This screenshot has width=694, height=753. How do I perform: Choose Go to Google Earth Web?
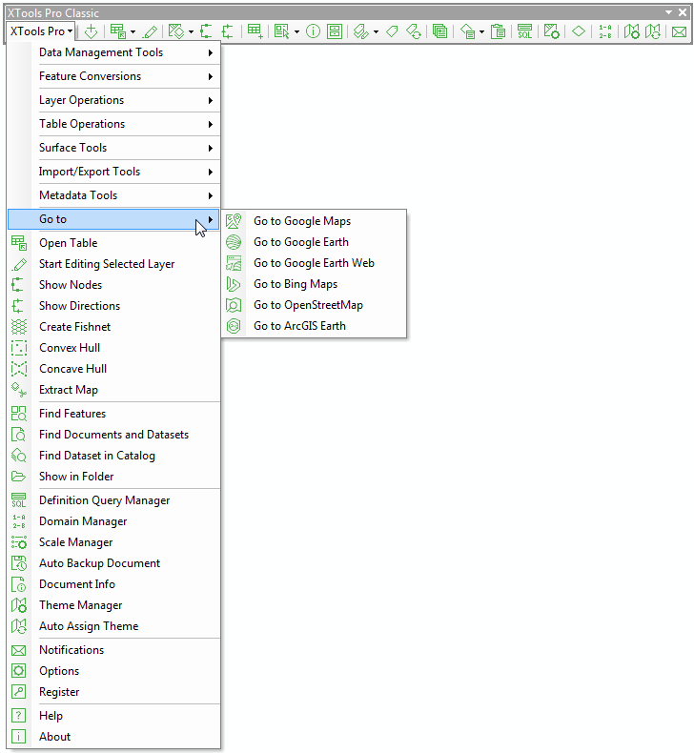click(314, 263)
